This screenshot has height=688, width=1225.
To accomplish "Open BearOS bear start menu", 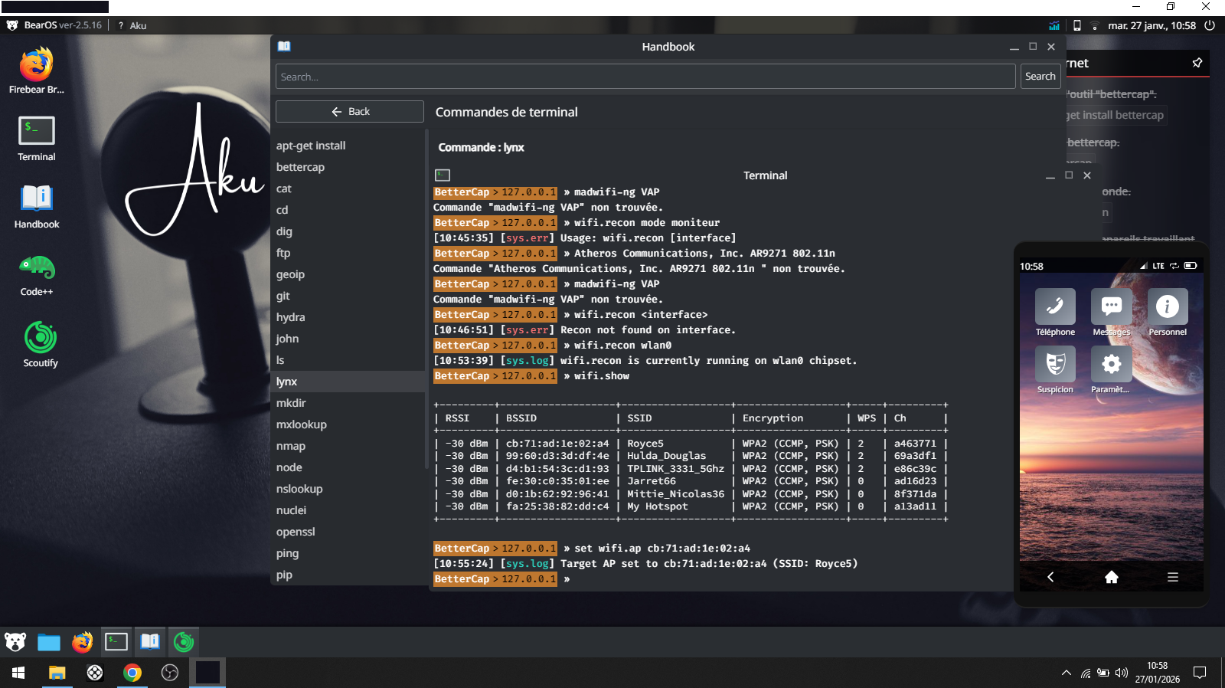I will click(x=15, y=642).
